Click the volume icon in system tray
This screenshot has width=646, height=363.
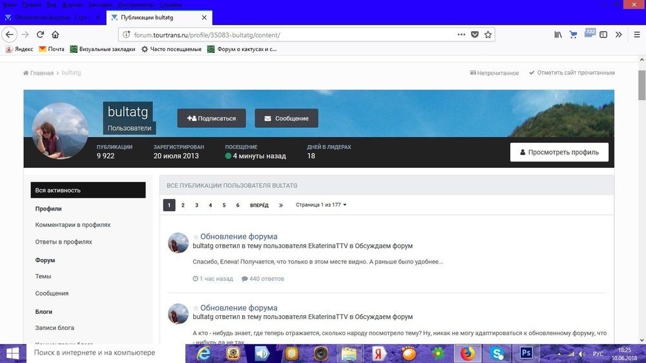pos(582,354)
